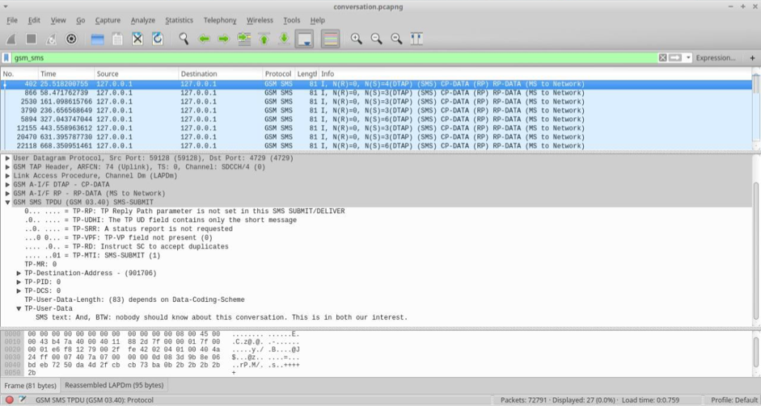Screen dimensions: 761x406
Task: Zoom out main window text
Action: click(x=376, y=40)
